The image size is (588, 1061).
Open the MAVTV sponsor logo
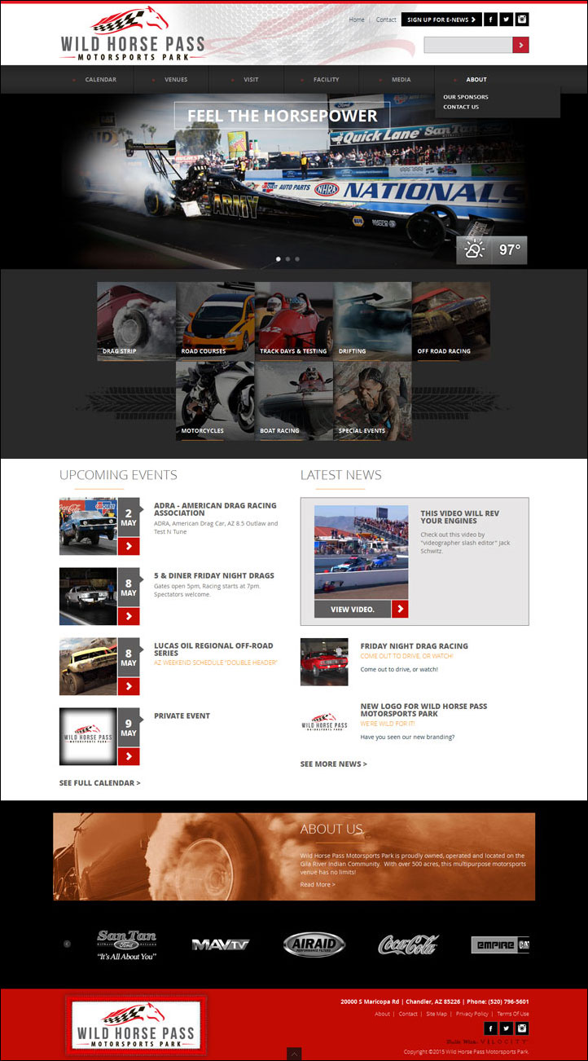220,944
